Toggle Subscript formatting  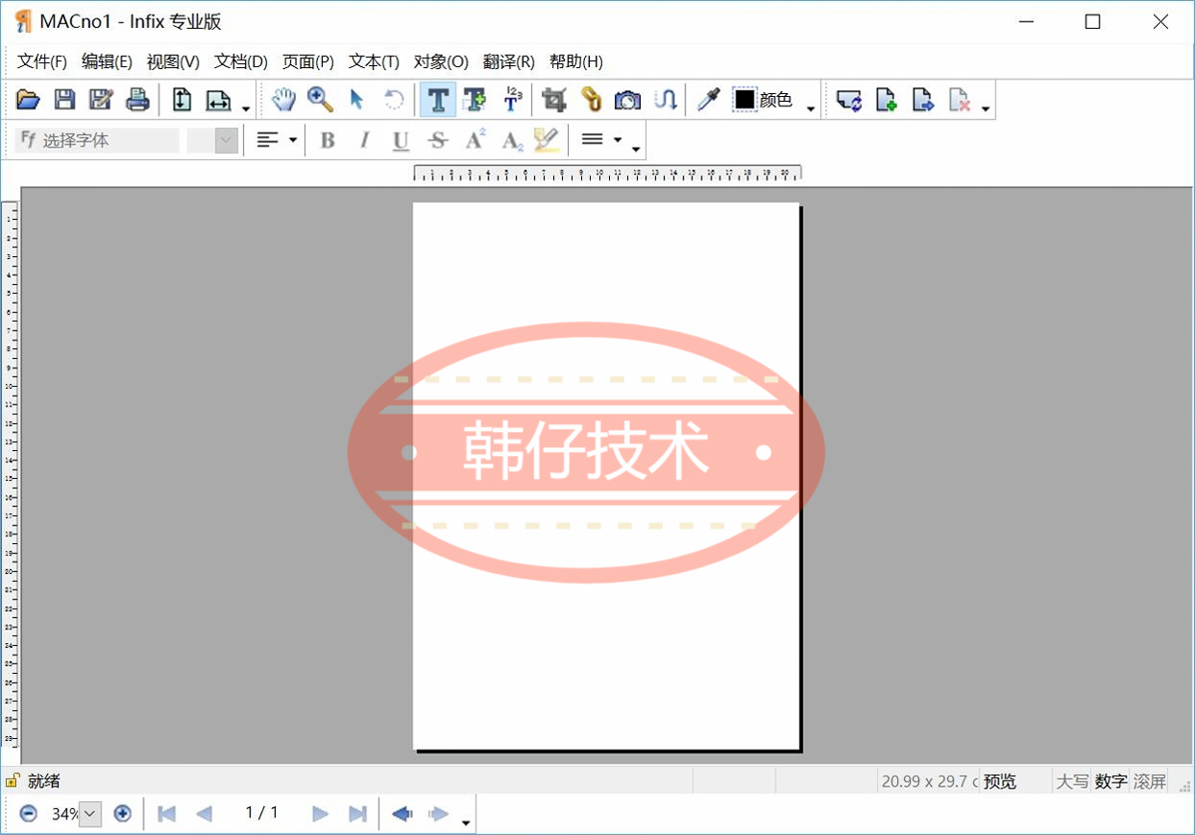point(512,140)
